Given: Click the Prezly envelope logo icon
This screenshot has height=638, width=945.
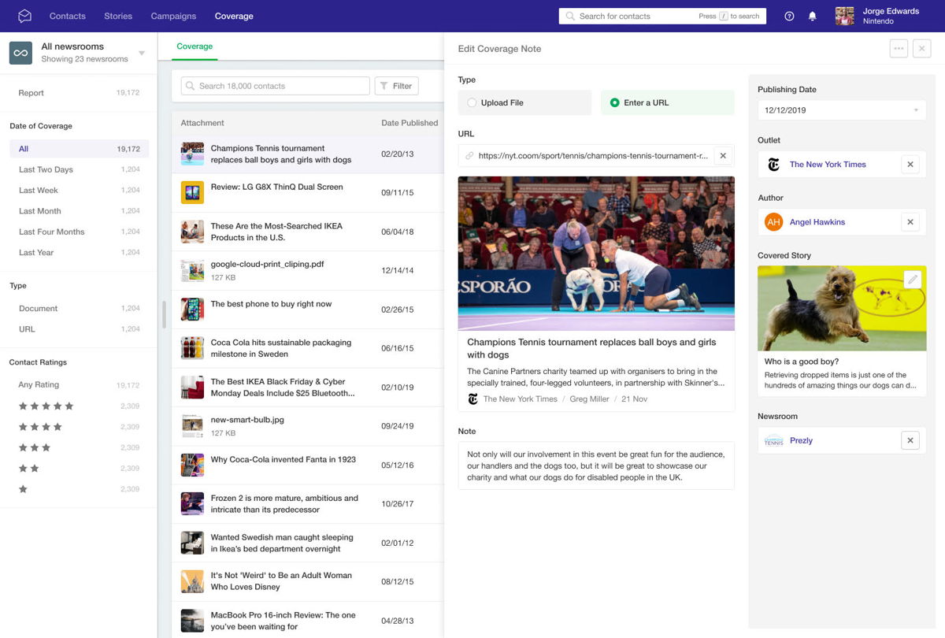Looking at the screenshot, I should [x=25, y=16].
